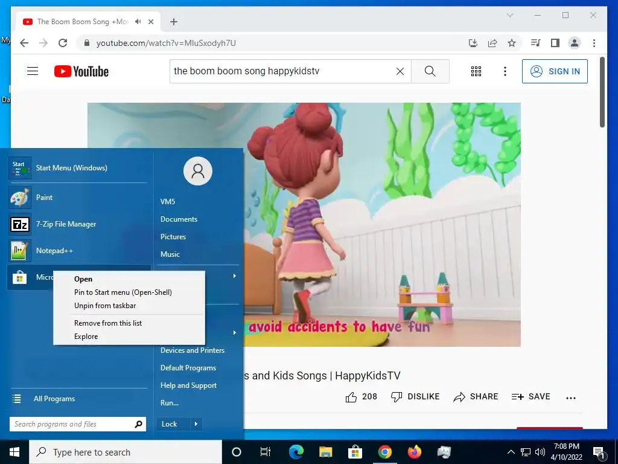Click the user account picture

pyautogui.click(x=198, y=171)
